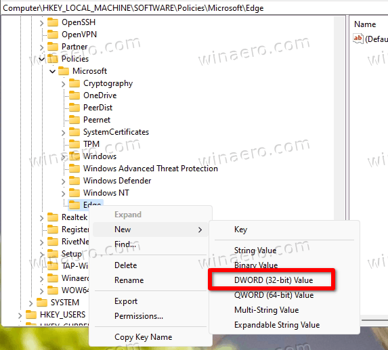Click the Cryptography folder icon
This screenshot has height=350, width=388.
tap(74, 83)
